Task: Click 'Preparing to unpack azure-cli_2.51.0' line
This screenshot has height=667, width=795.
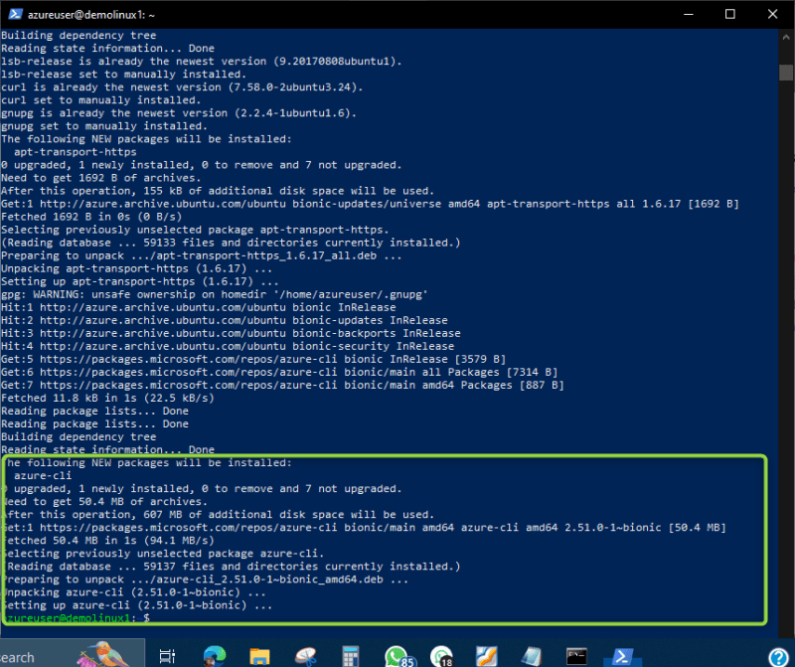Action: click(206, 580)
